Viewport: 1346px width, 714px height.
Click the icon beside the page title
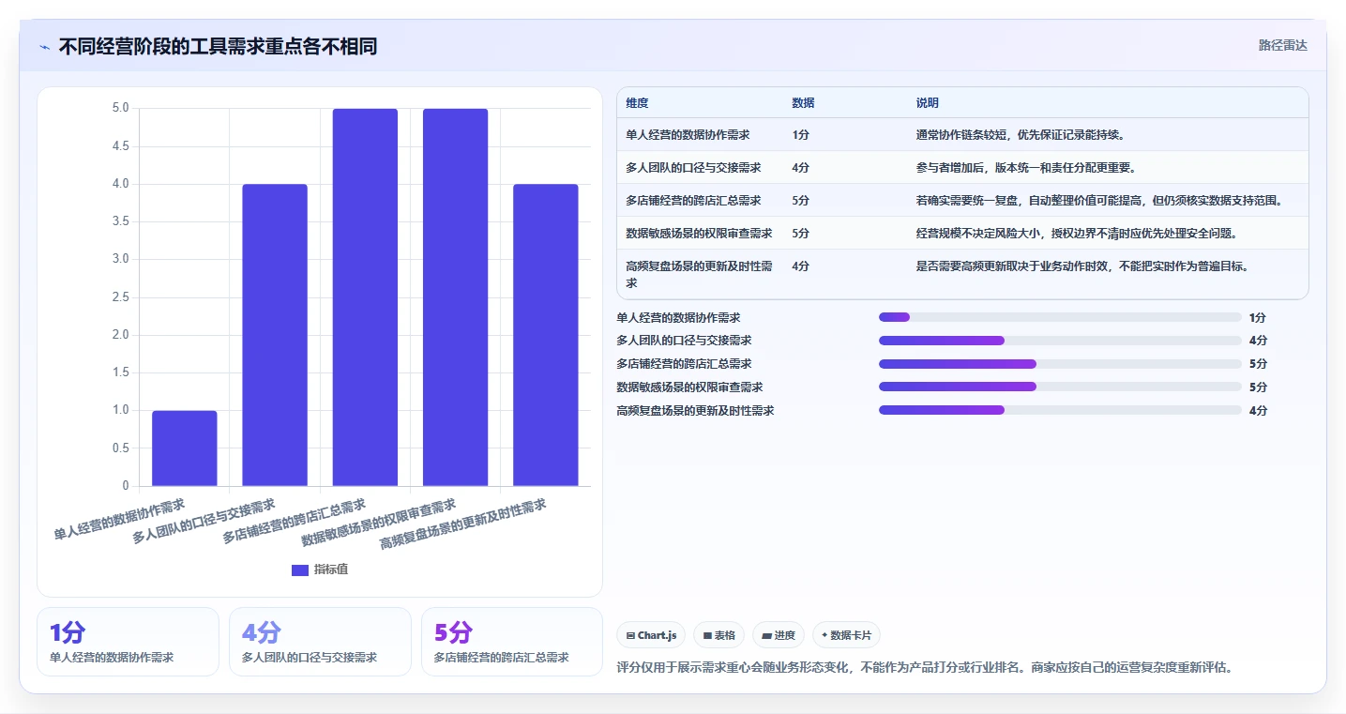44,46
